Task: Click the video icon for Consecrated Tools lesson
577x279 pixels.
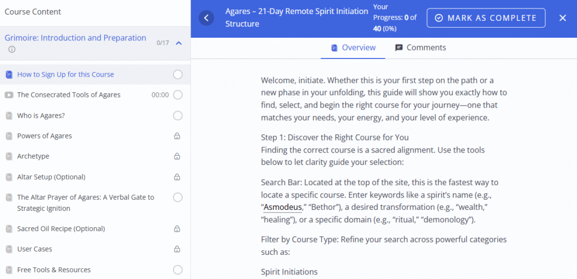Action: (9, 95)
